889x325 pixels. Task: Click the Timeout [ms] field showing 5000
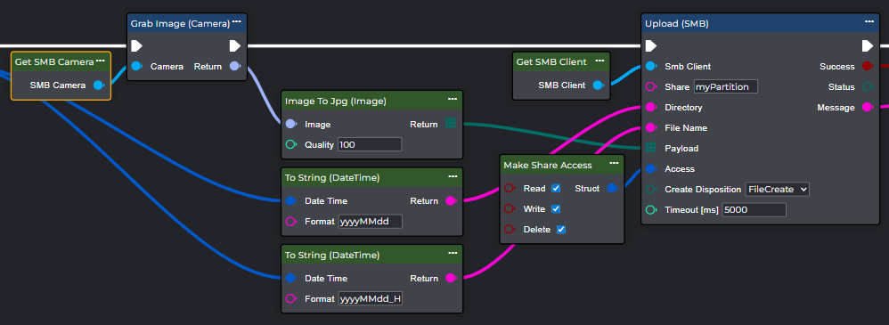pyautogui.click(x=754, y=210)
